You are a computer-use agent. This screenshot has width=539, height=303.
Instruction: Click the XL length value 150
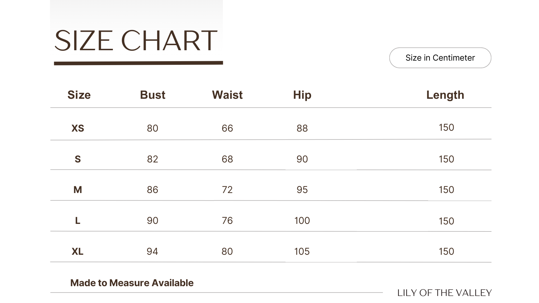pyautogui.click(x=446, y=251)
